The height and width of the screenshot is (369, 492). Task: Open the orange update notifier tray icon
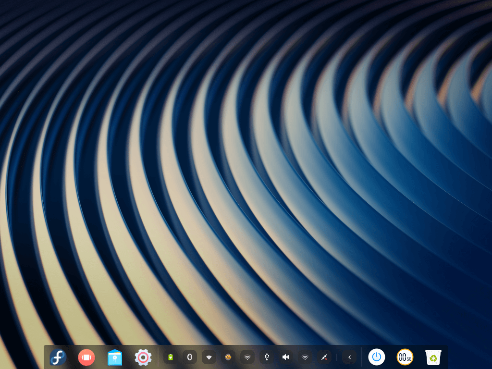click(228, 357)
